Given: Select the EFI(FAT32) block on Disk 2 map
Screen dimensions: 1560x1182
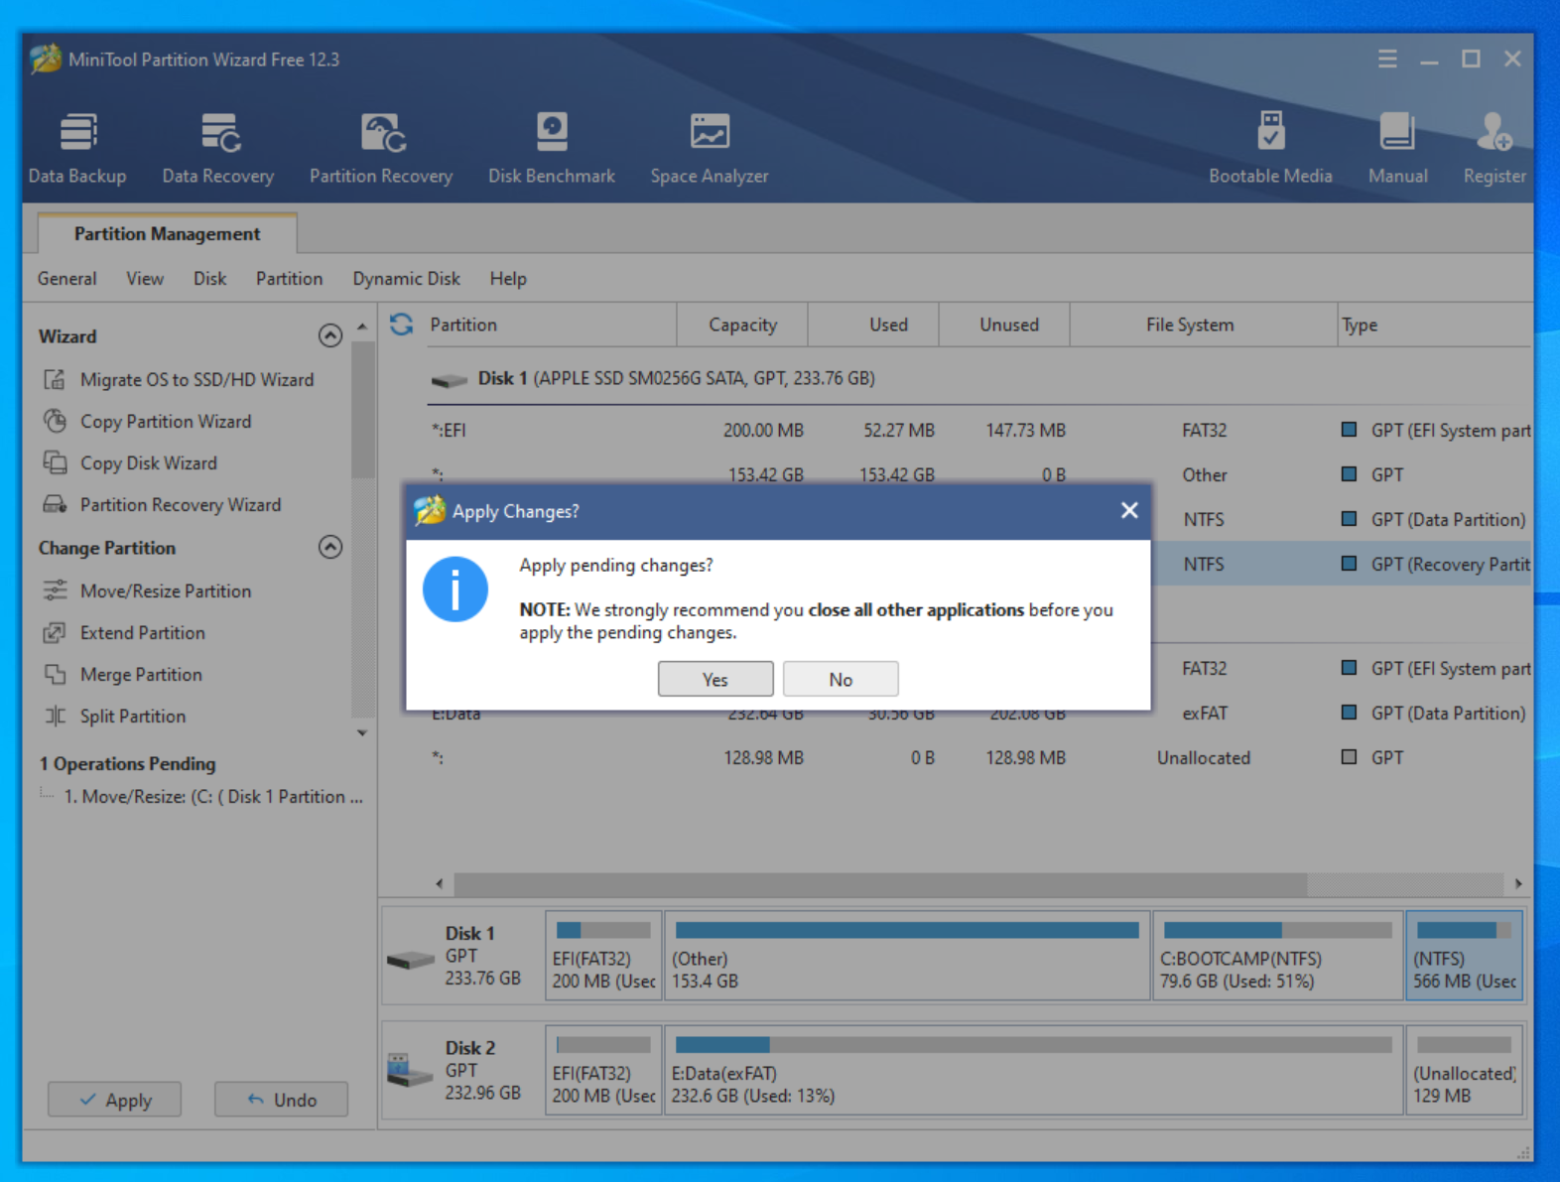Looking at the screenshot, I should [603, 1071].
